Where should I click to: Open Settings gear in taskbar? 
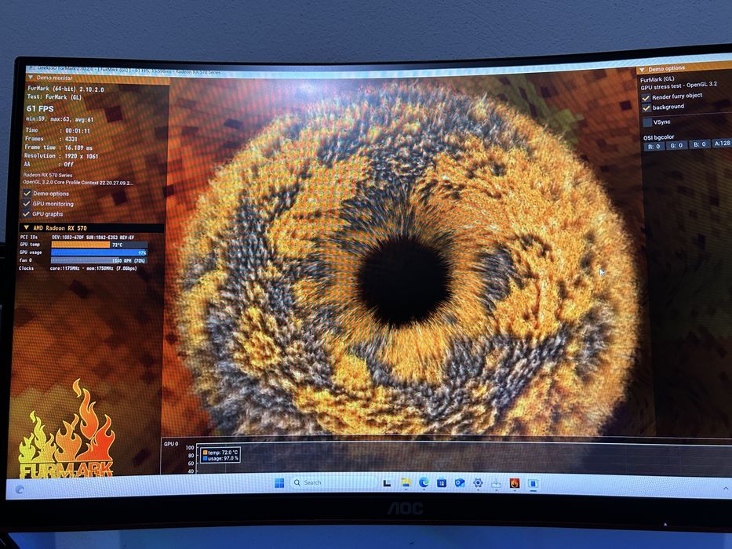click(x=478, y=482)
